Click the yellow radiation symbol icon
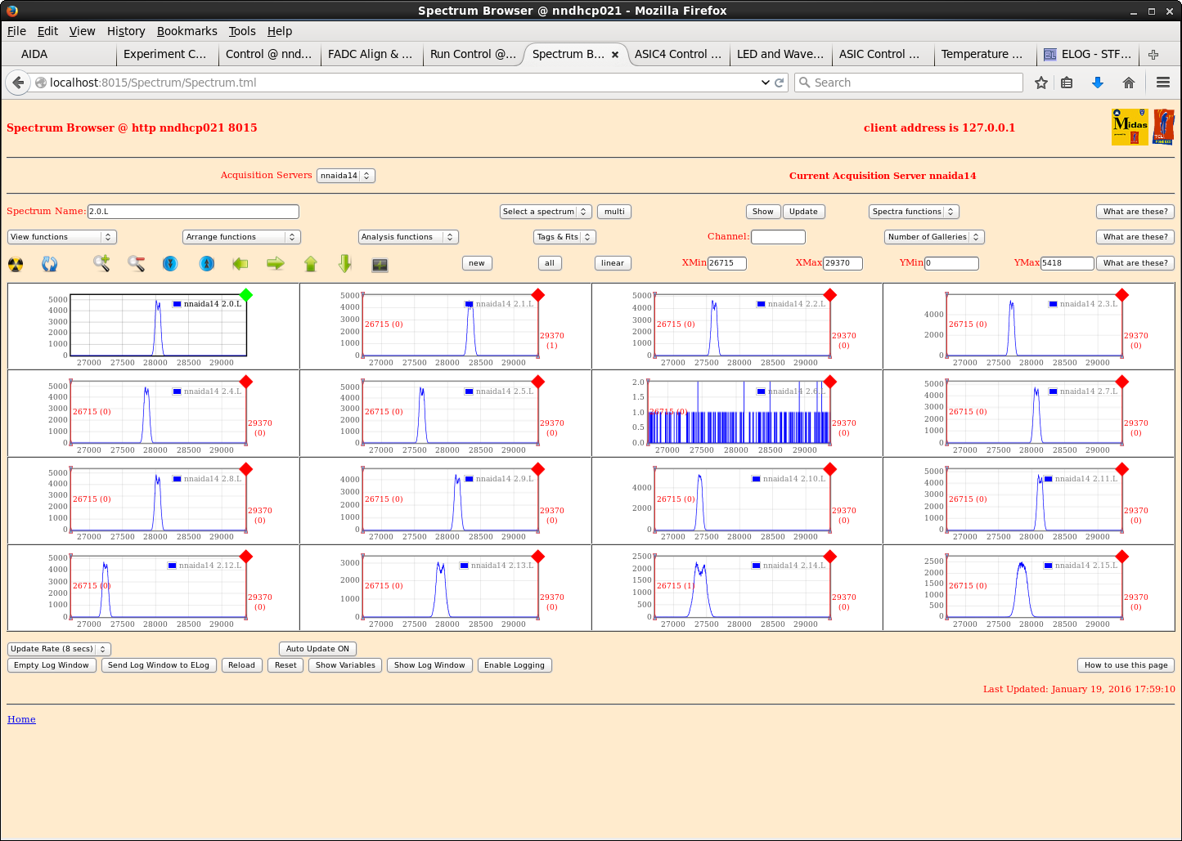Viewport: 1182px width, 841px height. 16,264
